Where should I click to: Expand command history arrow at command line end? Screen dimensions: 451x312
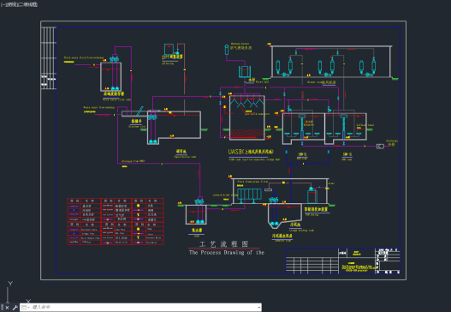pyautogui.click(x=259, y=308)
